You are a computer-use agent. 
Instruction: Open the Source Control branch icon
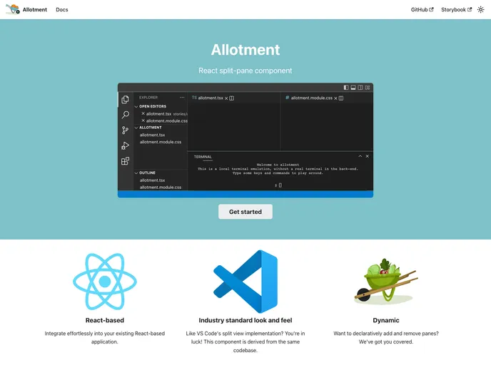126,130
